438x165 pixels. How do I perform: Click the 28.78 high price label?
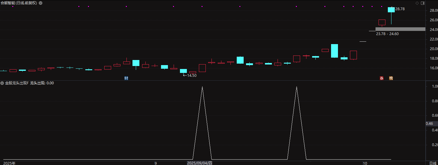click(400, 9)
